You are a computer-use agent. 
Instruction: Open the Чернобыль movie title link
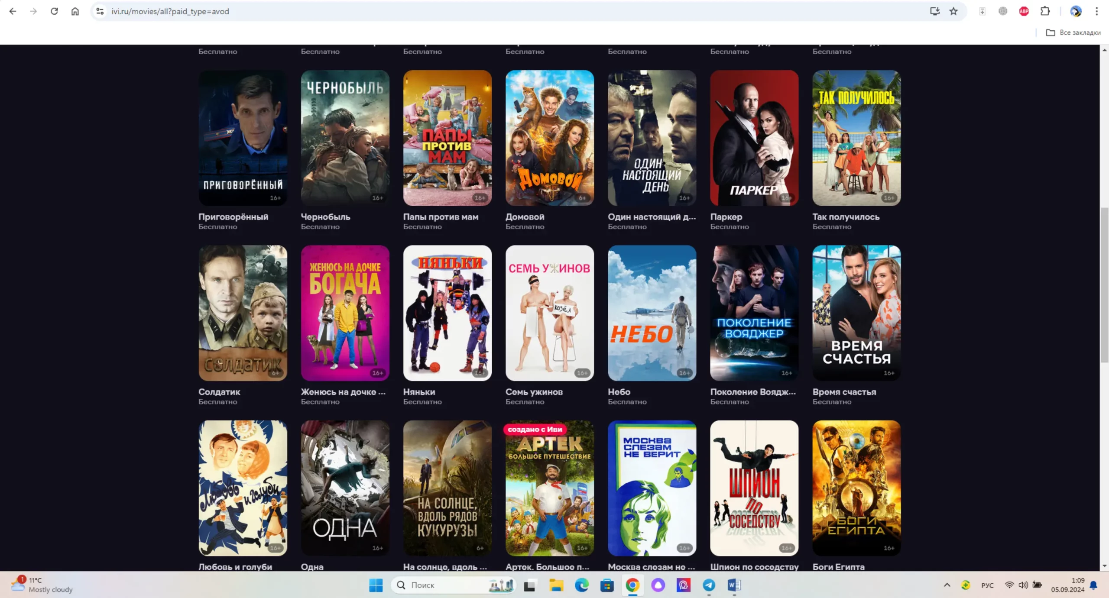pos(325,217)
